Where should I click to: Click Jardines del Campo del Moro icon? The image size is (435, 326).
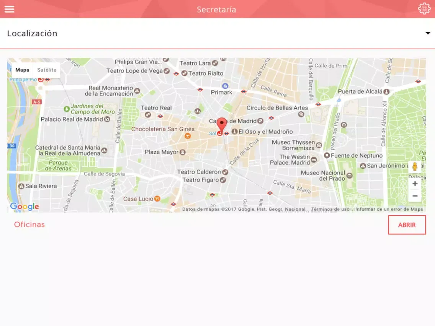click(x=67, y=109)
